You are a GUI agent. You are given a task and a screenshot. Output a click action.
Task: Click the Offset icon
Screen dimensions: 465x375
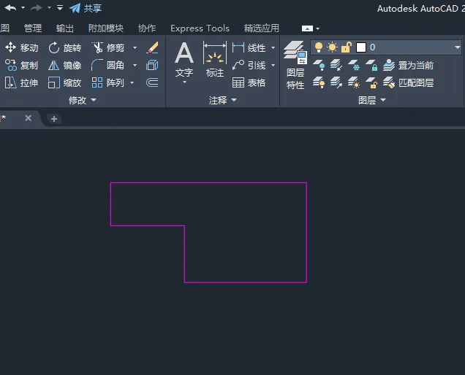[x=152, y=82]
